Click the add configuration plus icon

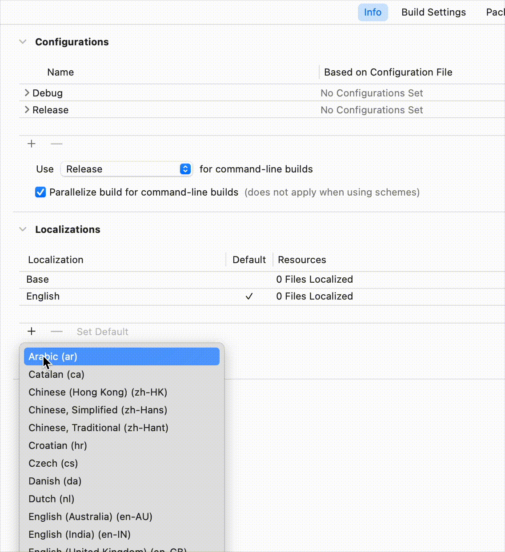[x=32, y=144]
